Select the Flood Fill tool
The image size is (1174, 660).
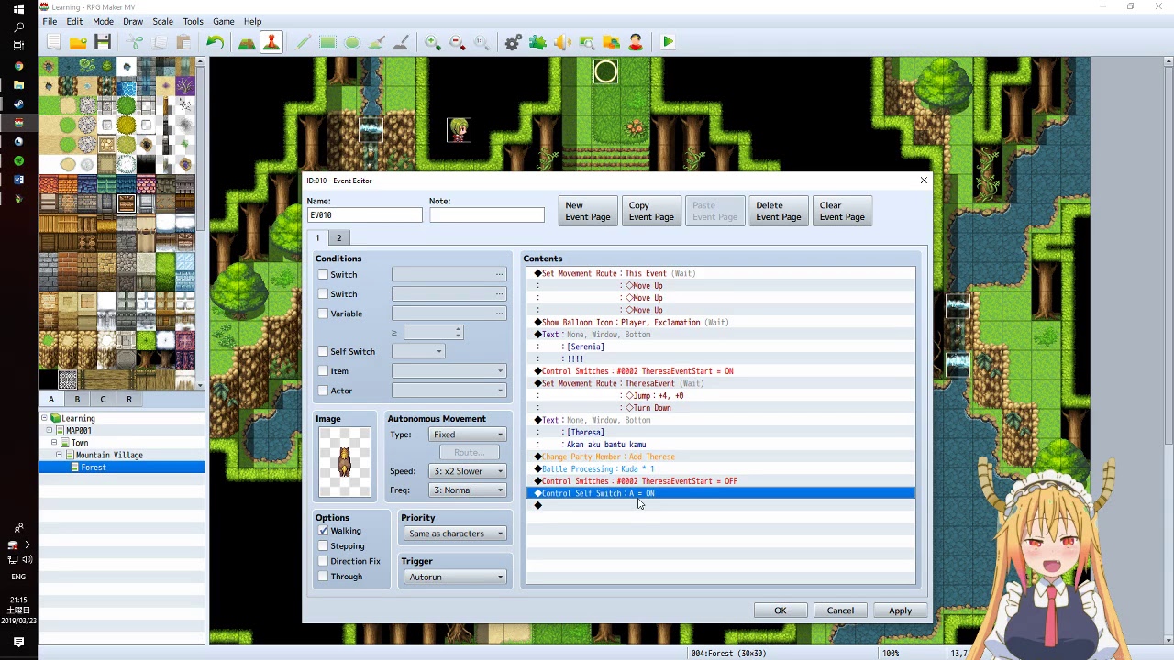coord(376,42)
